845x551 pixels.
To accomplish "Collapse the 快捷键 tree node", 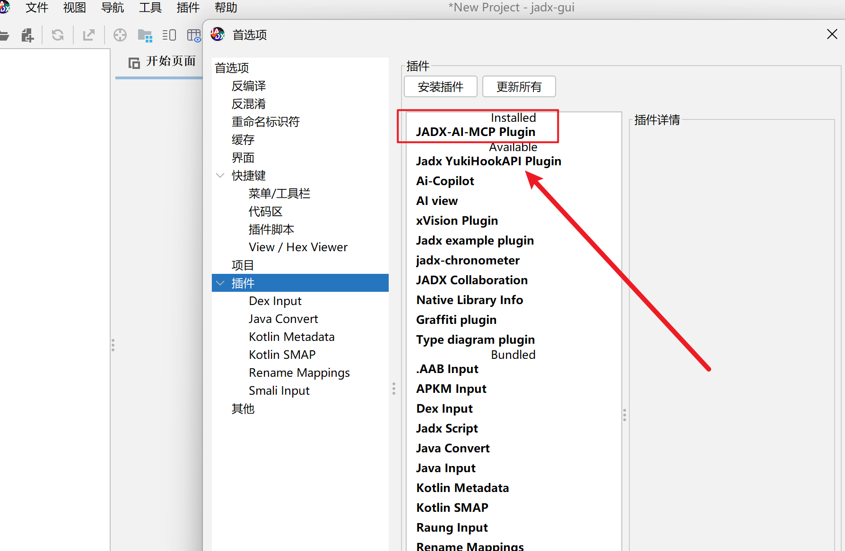I will tap(220, 176).
